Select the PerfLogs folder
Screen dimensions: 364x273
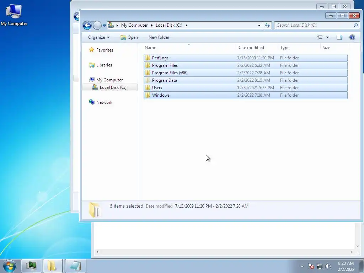[x=246, y=58]
